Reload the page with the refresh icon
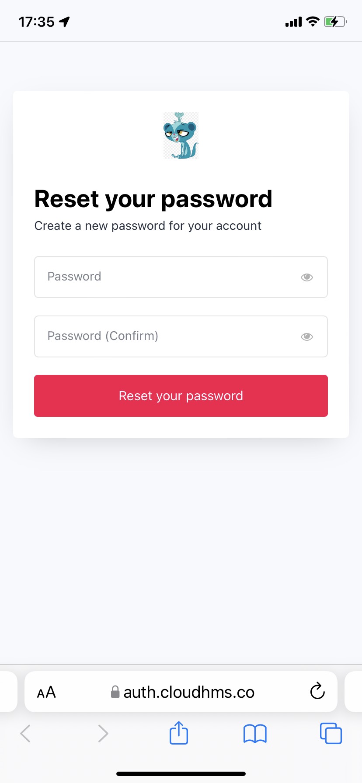Viewport: 362px width, 783px height. tap(317, 692)
